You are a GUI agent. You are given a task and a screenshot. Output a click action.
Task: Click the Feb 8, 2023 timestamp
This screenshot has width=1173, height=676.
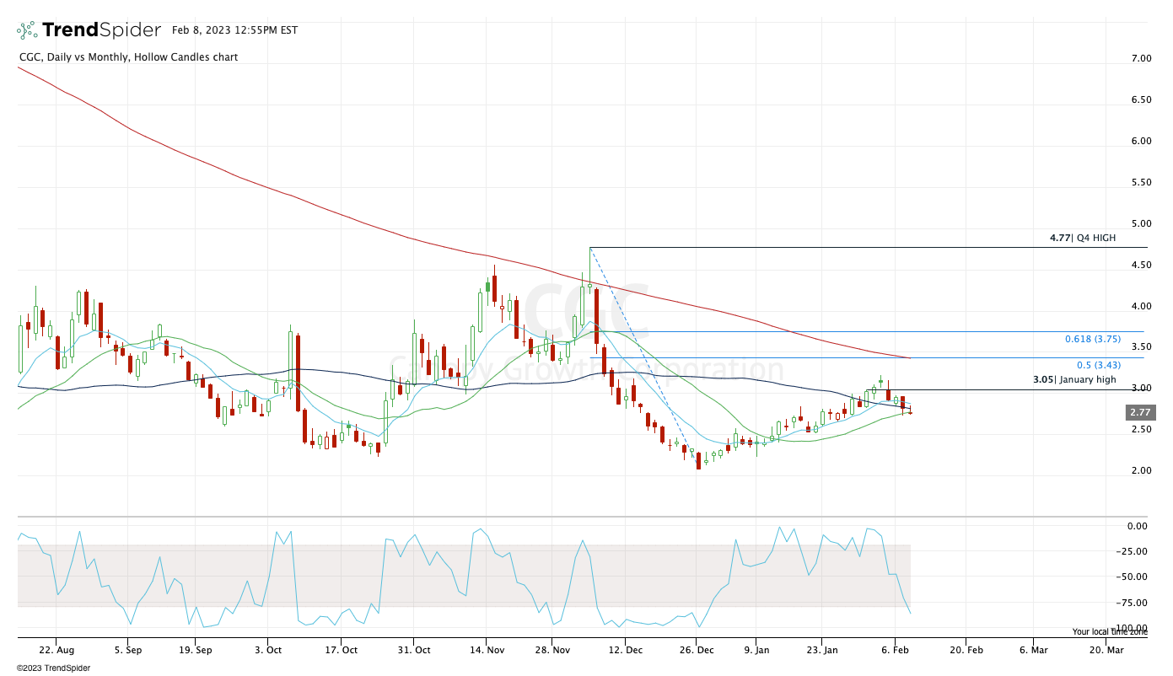234,30
